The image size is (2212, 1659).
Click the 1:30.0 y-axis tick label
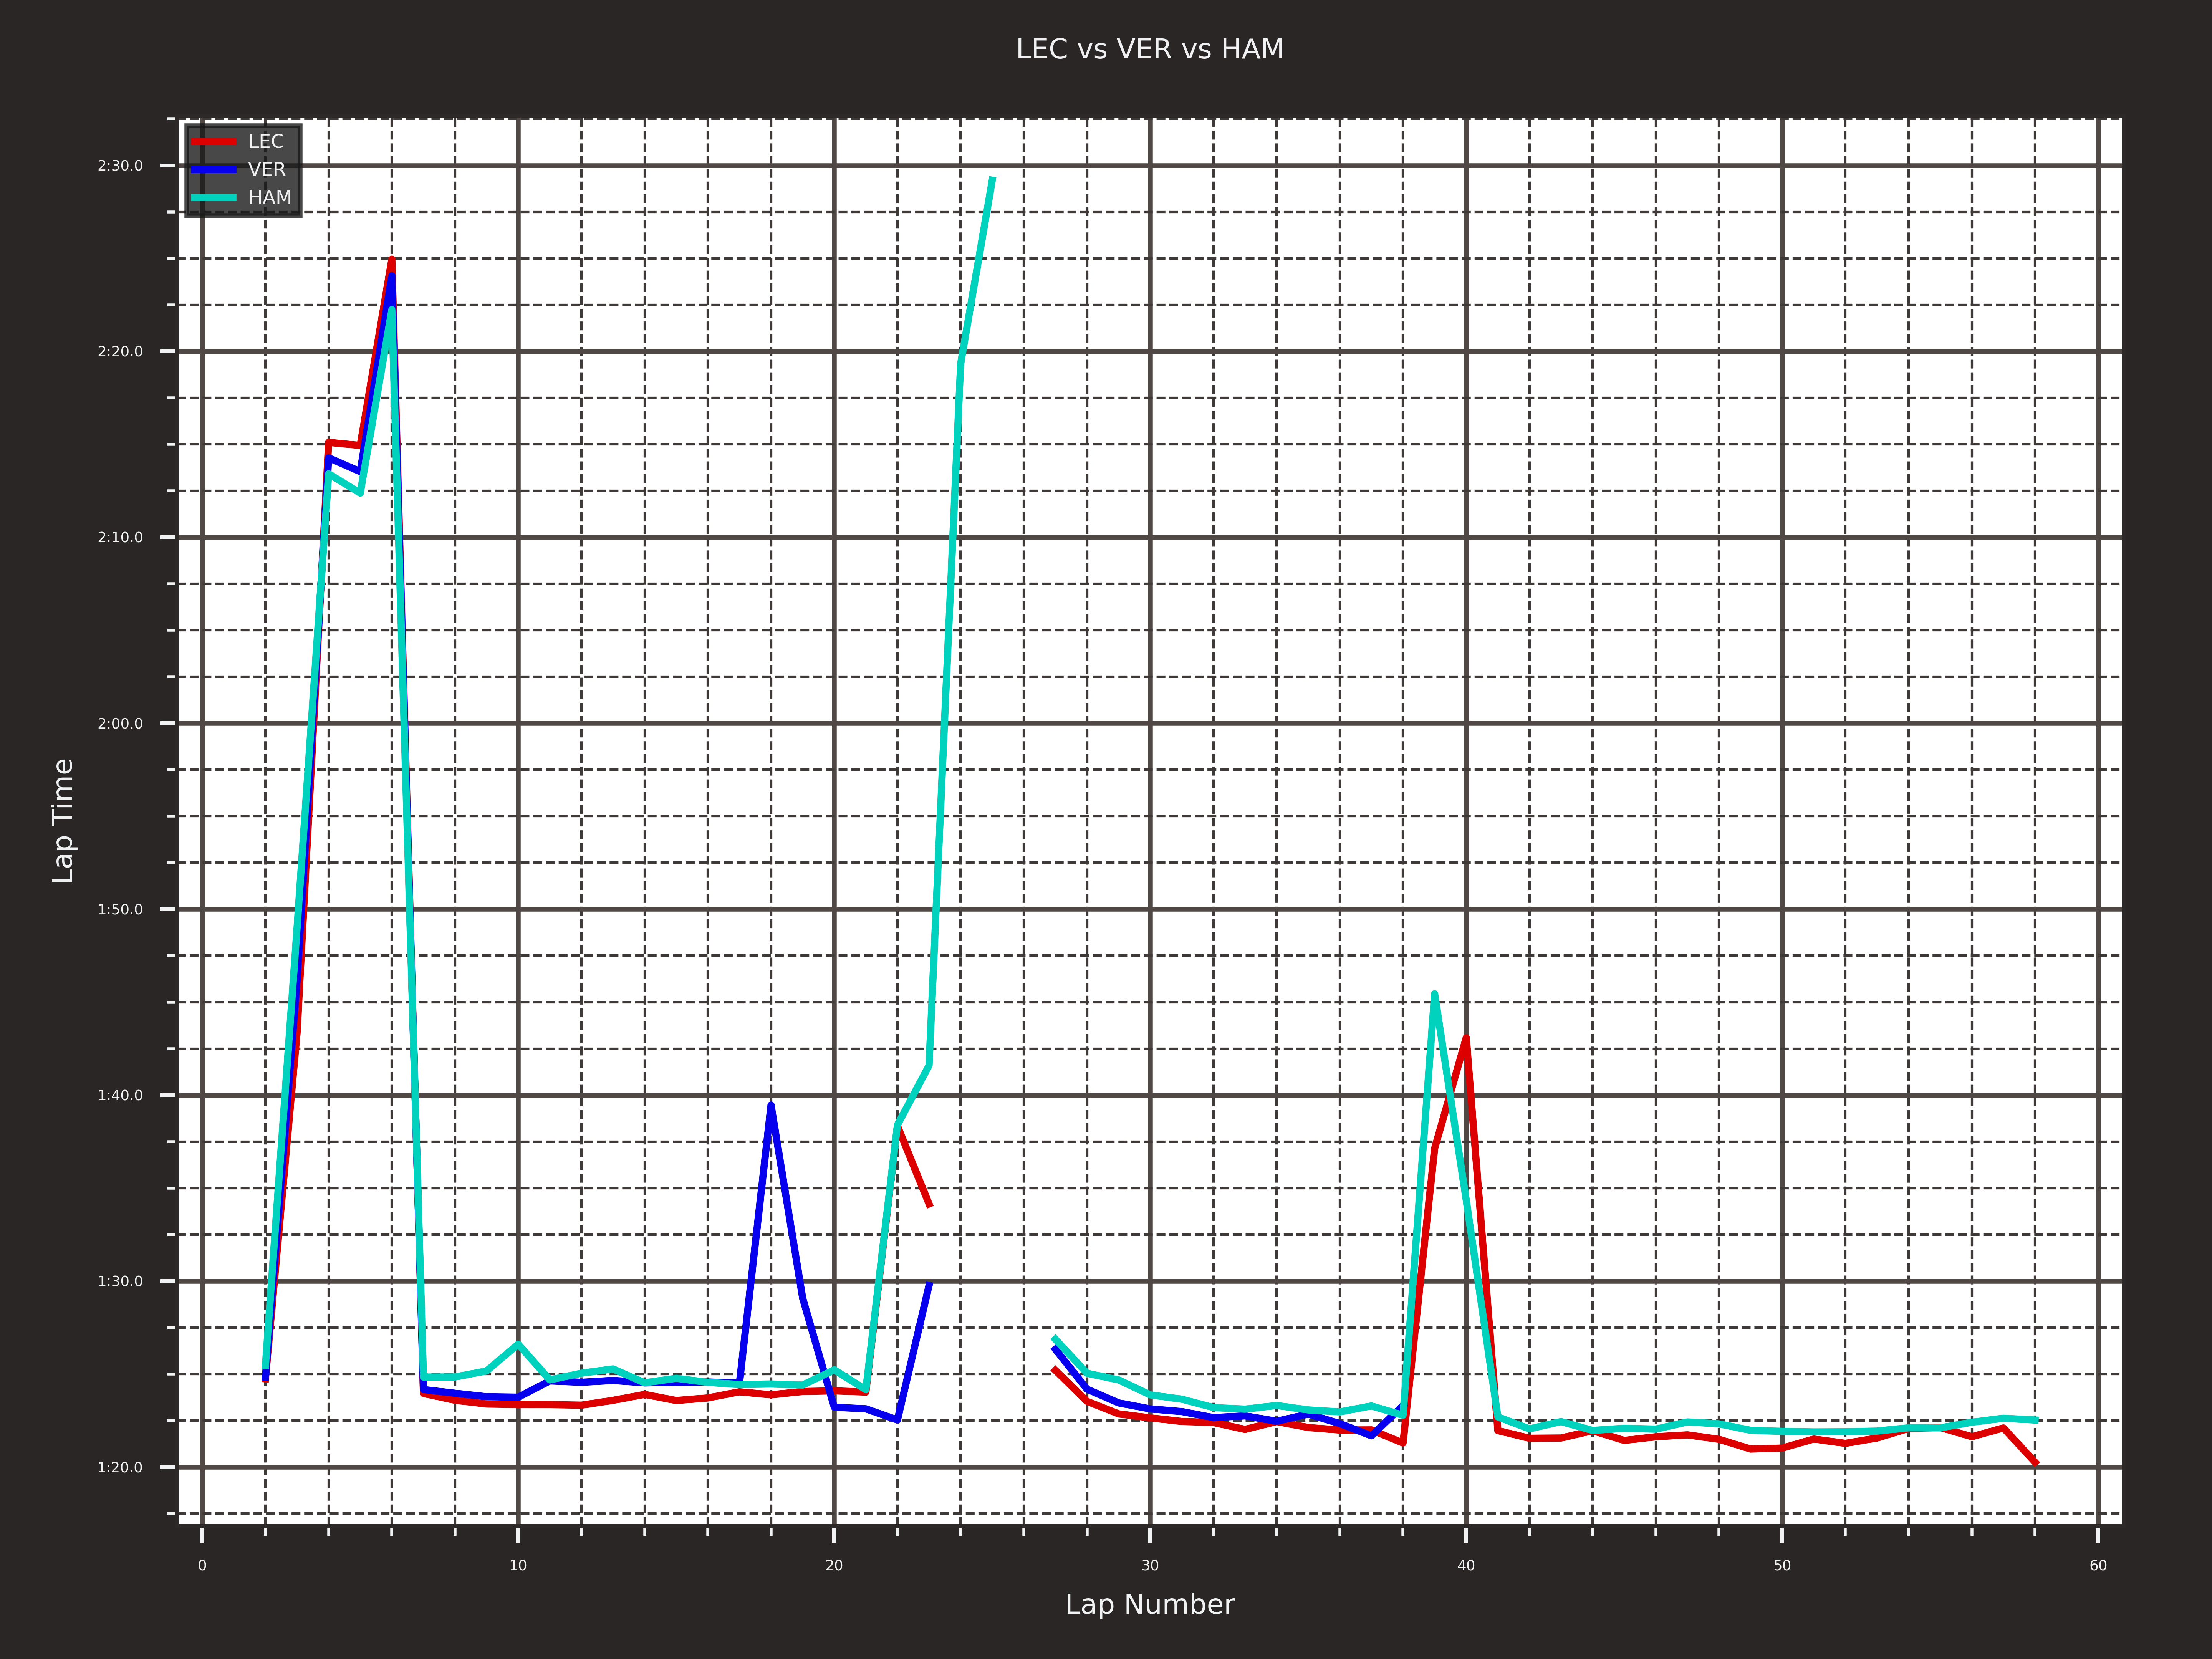120,1282
